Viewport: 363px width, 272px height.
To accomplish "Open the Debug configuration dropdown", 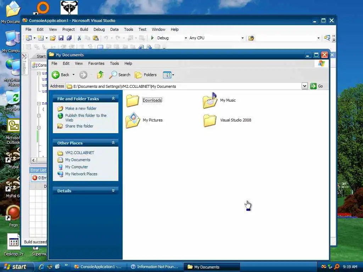I will pyautogui.click(x=186, y=38).
